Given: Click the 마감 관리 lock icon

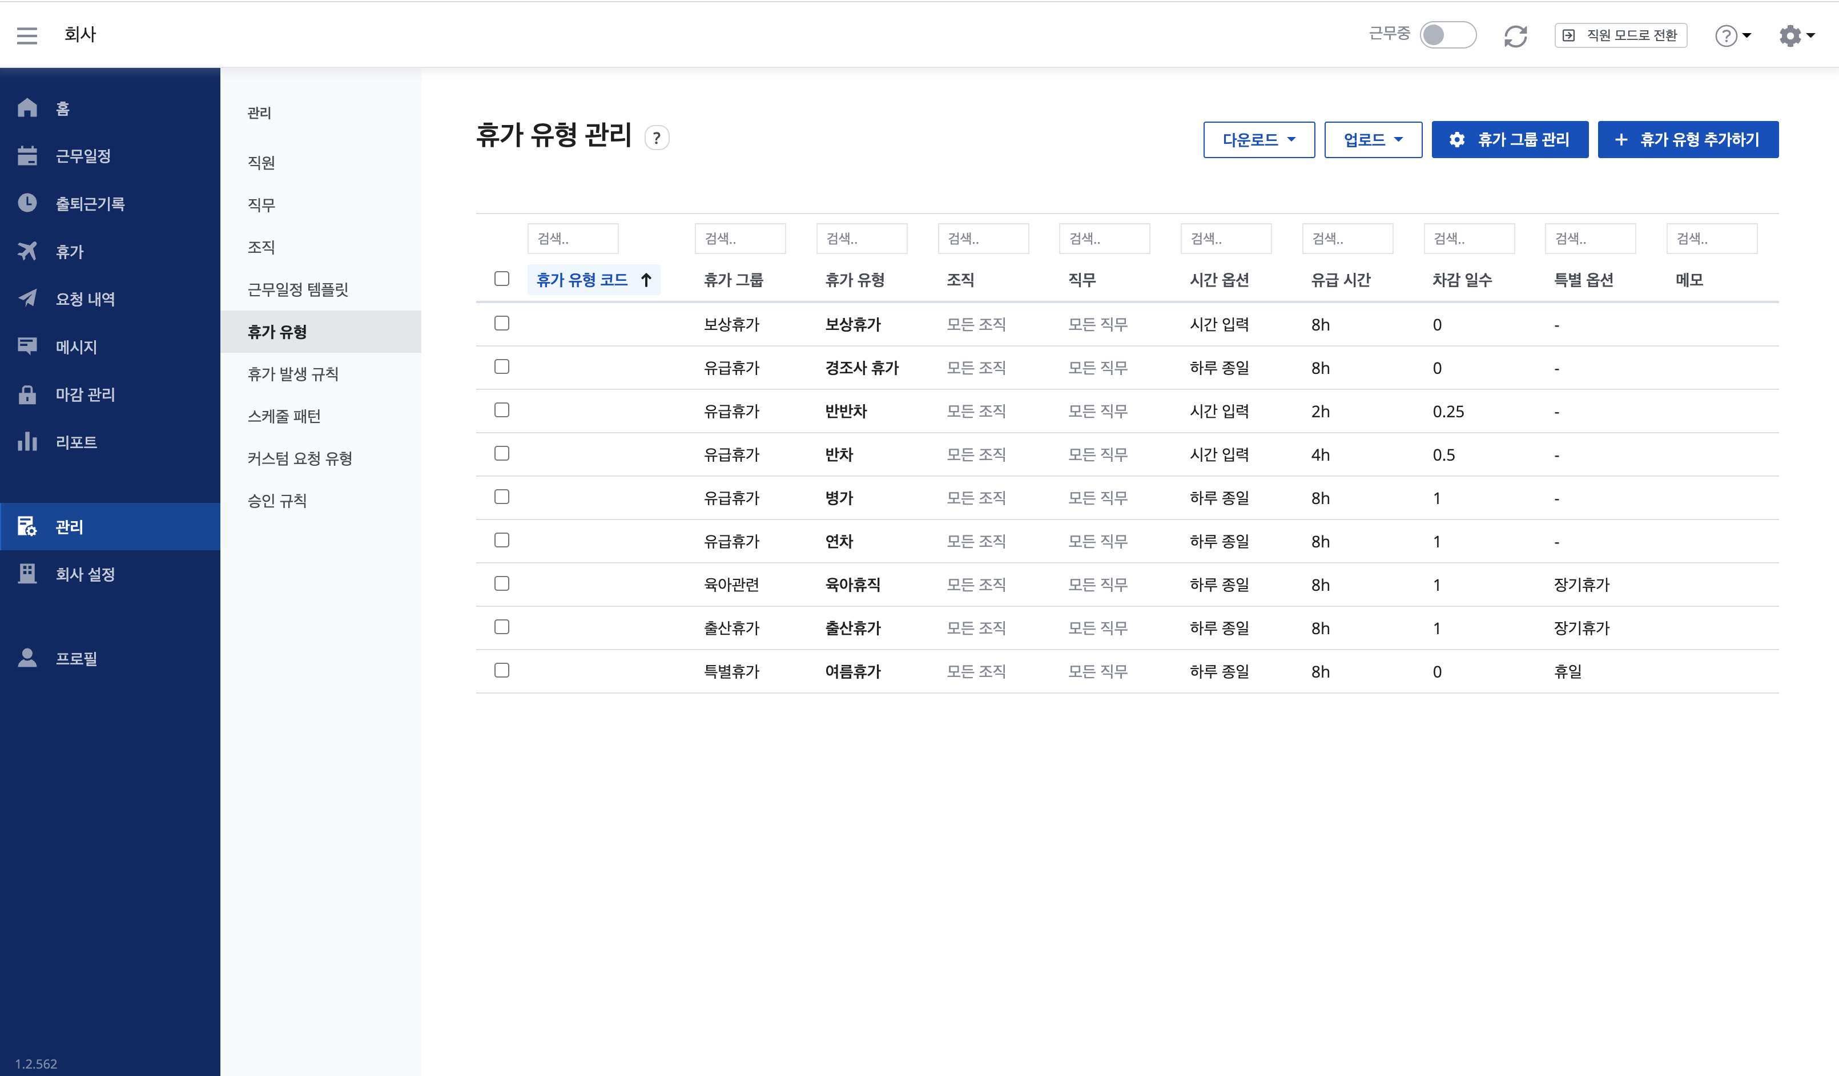Looking at the screenshot, I should coord(28,394).
